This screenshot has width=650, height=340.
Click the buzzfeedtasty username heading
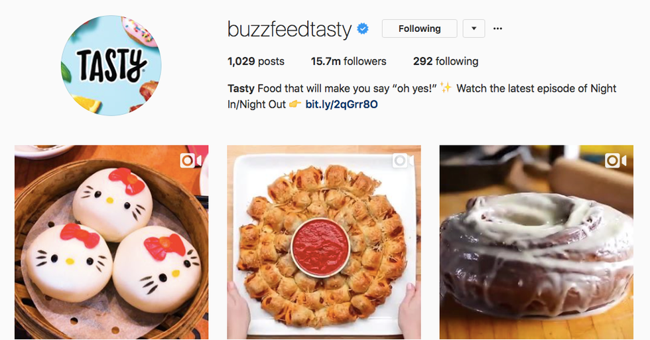(x=289, y=29)
